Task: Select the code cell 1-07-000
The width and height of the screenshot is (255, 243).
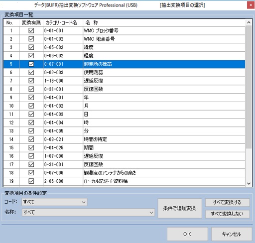Action: tap(63, 156)
